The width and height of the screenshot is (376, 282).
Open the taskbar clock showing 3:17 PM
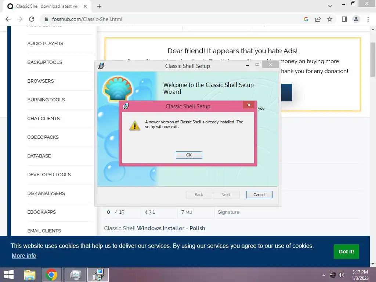360,275
